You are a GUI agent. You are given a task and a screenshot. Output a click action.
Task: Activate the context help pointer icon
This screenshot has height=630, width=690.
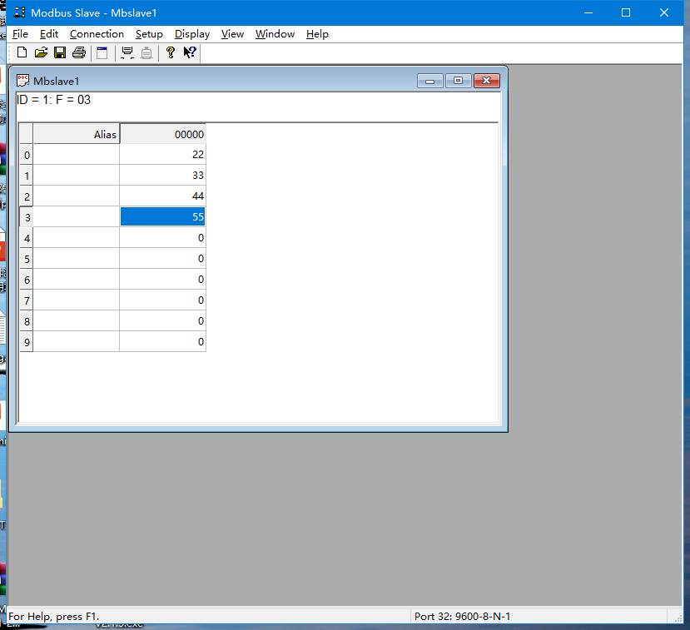pos(190,53)
